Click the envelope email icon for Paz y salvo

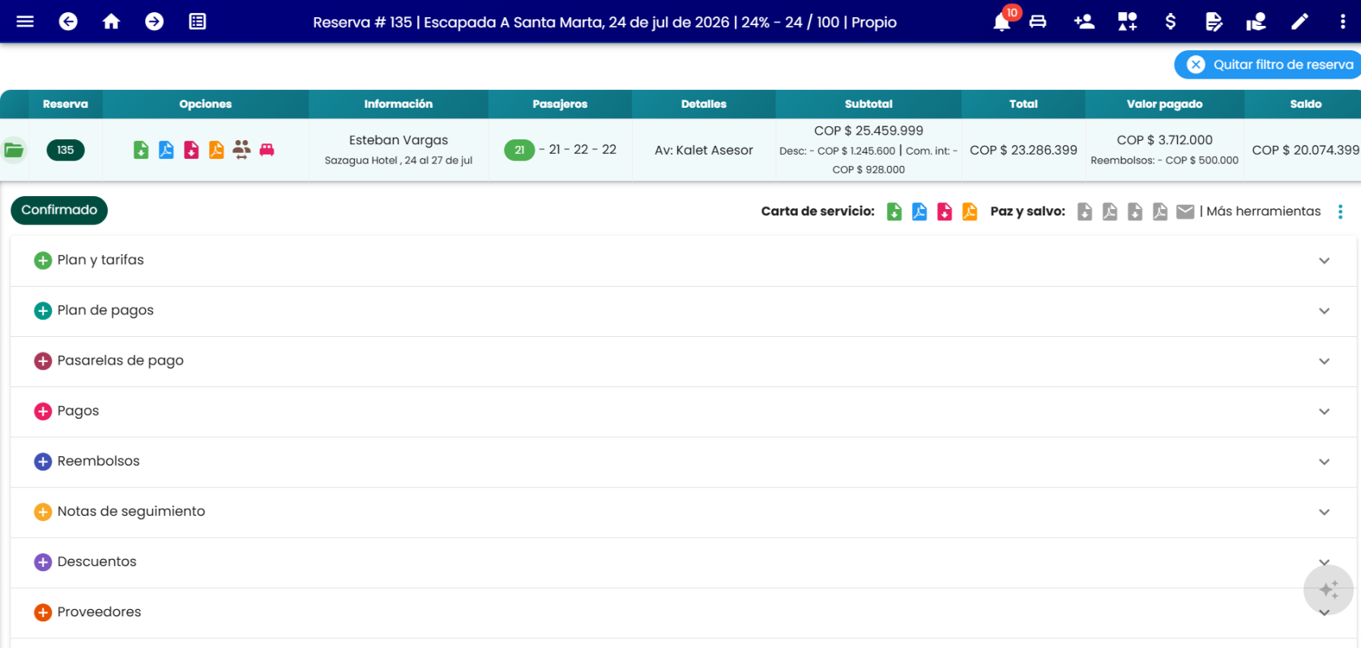point(1185,211)
